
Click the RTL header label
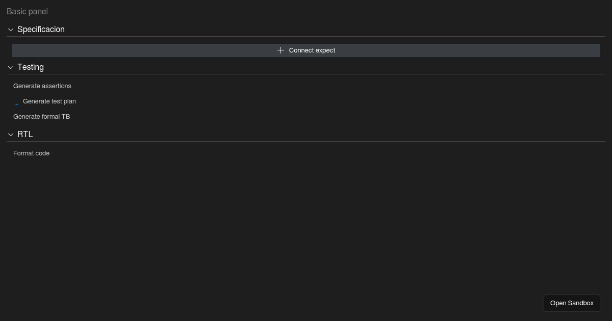(x=24, y=135)
